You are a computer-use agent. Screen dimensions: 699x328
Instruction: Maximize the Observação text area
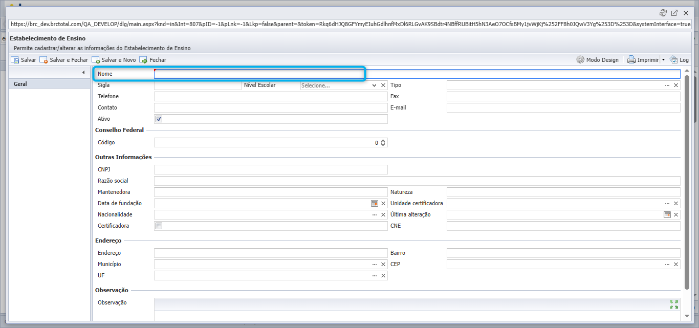tap(674, 304)
